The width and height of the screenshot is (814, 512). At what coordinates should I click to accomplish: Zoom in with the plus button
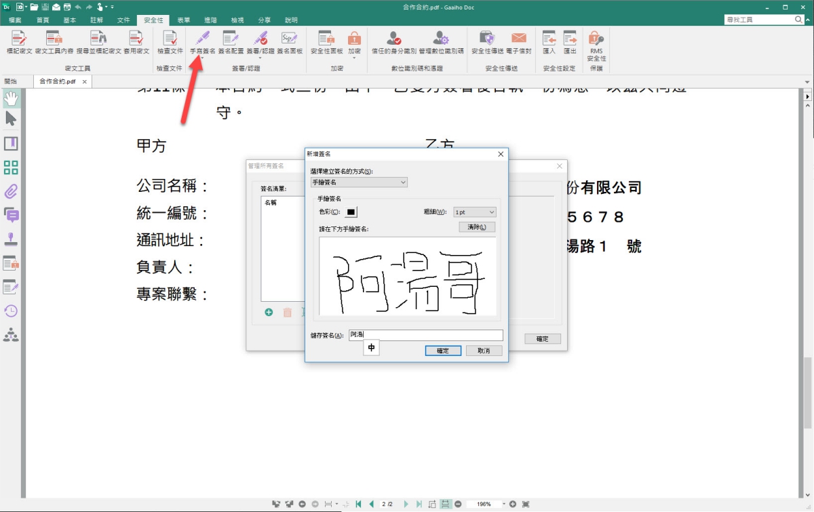pyautogui.click(x=513, y=505)
